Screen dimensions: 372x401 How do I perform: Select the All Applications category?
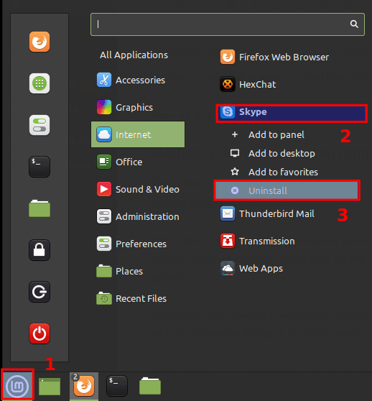coord(134,55)
